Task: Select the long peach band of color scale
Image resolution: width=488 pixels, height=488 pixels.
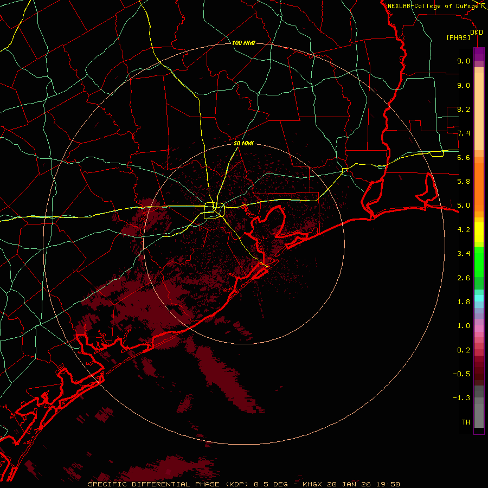Action: [x=479, y=111]
